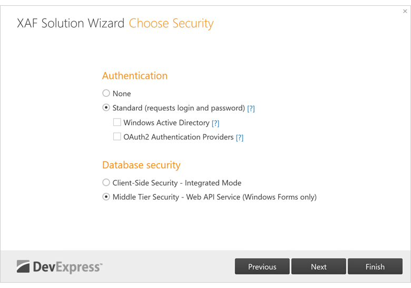411x288 pixels.
Task: Open help for OAuth2 Authentication Providers
Action: coord(239,137)
